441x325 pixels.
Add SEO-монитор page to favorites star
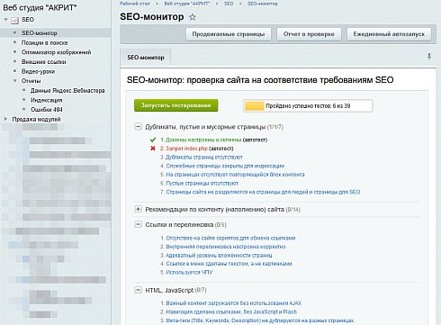click(193, 17)
